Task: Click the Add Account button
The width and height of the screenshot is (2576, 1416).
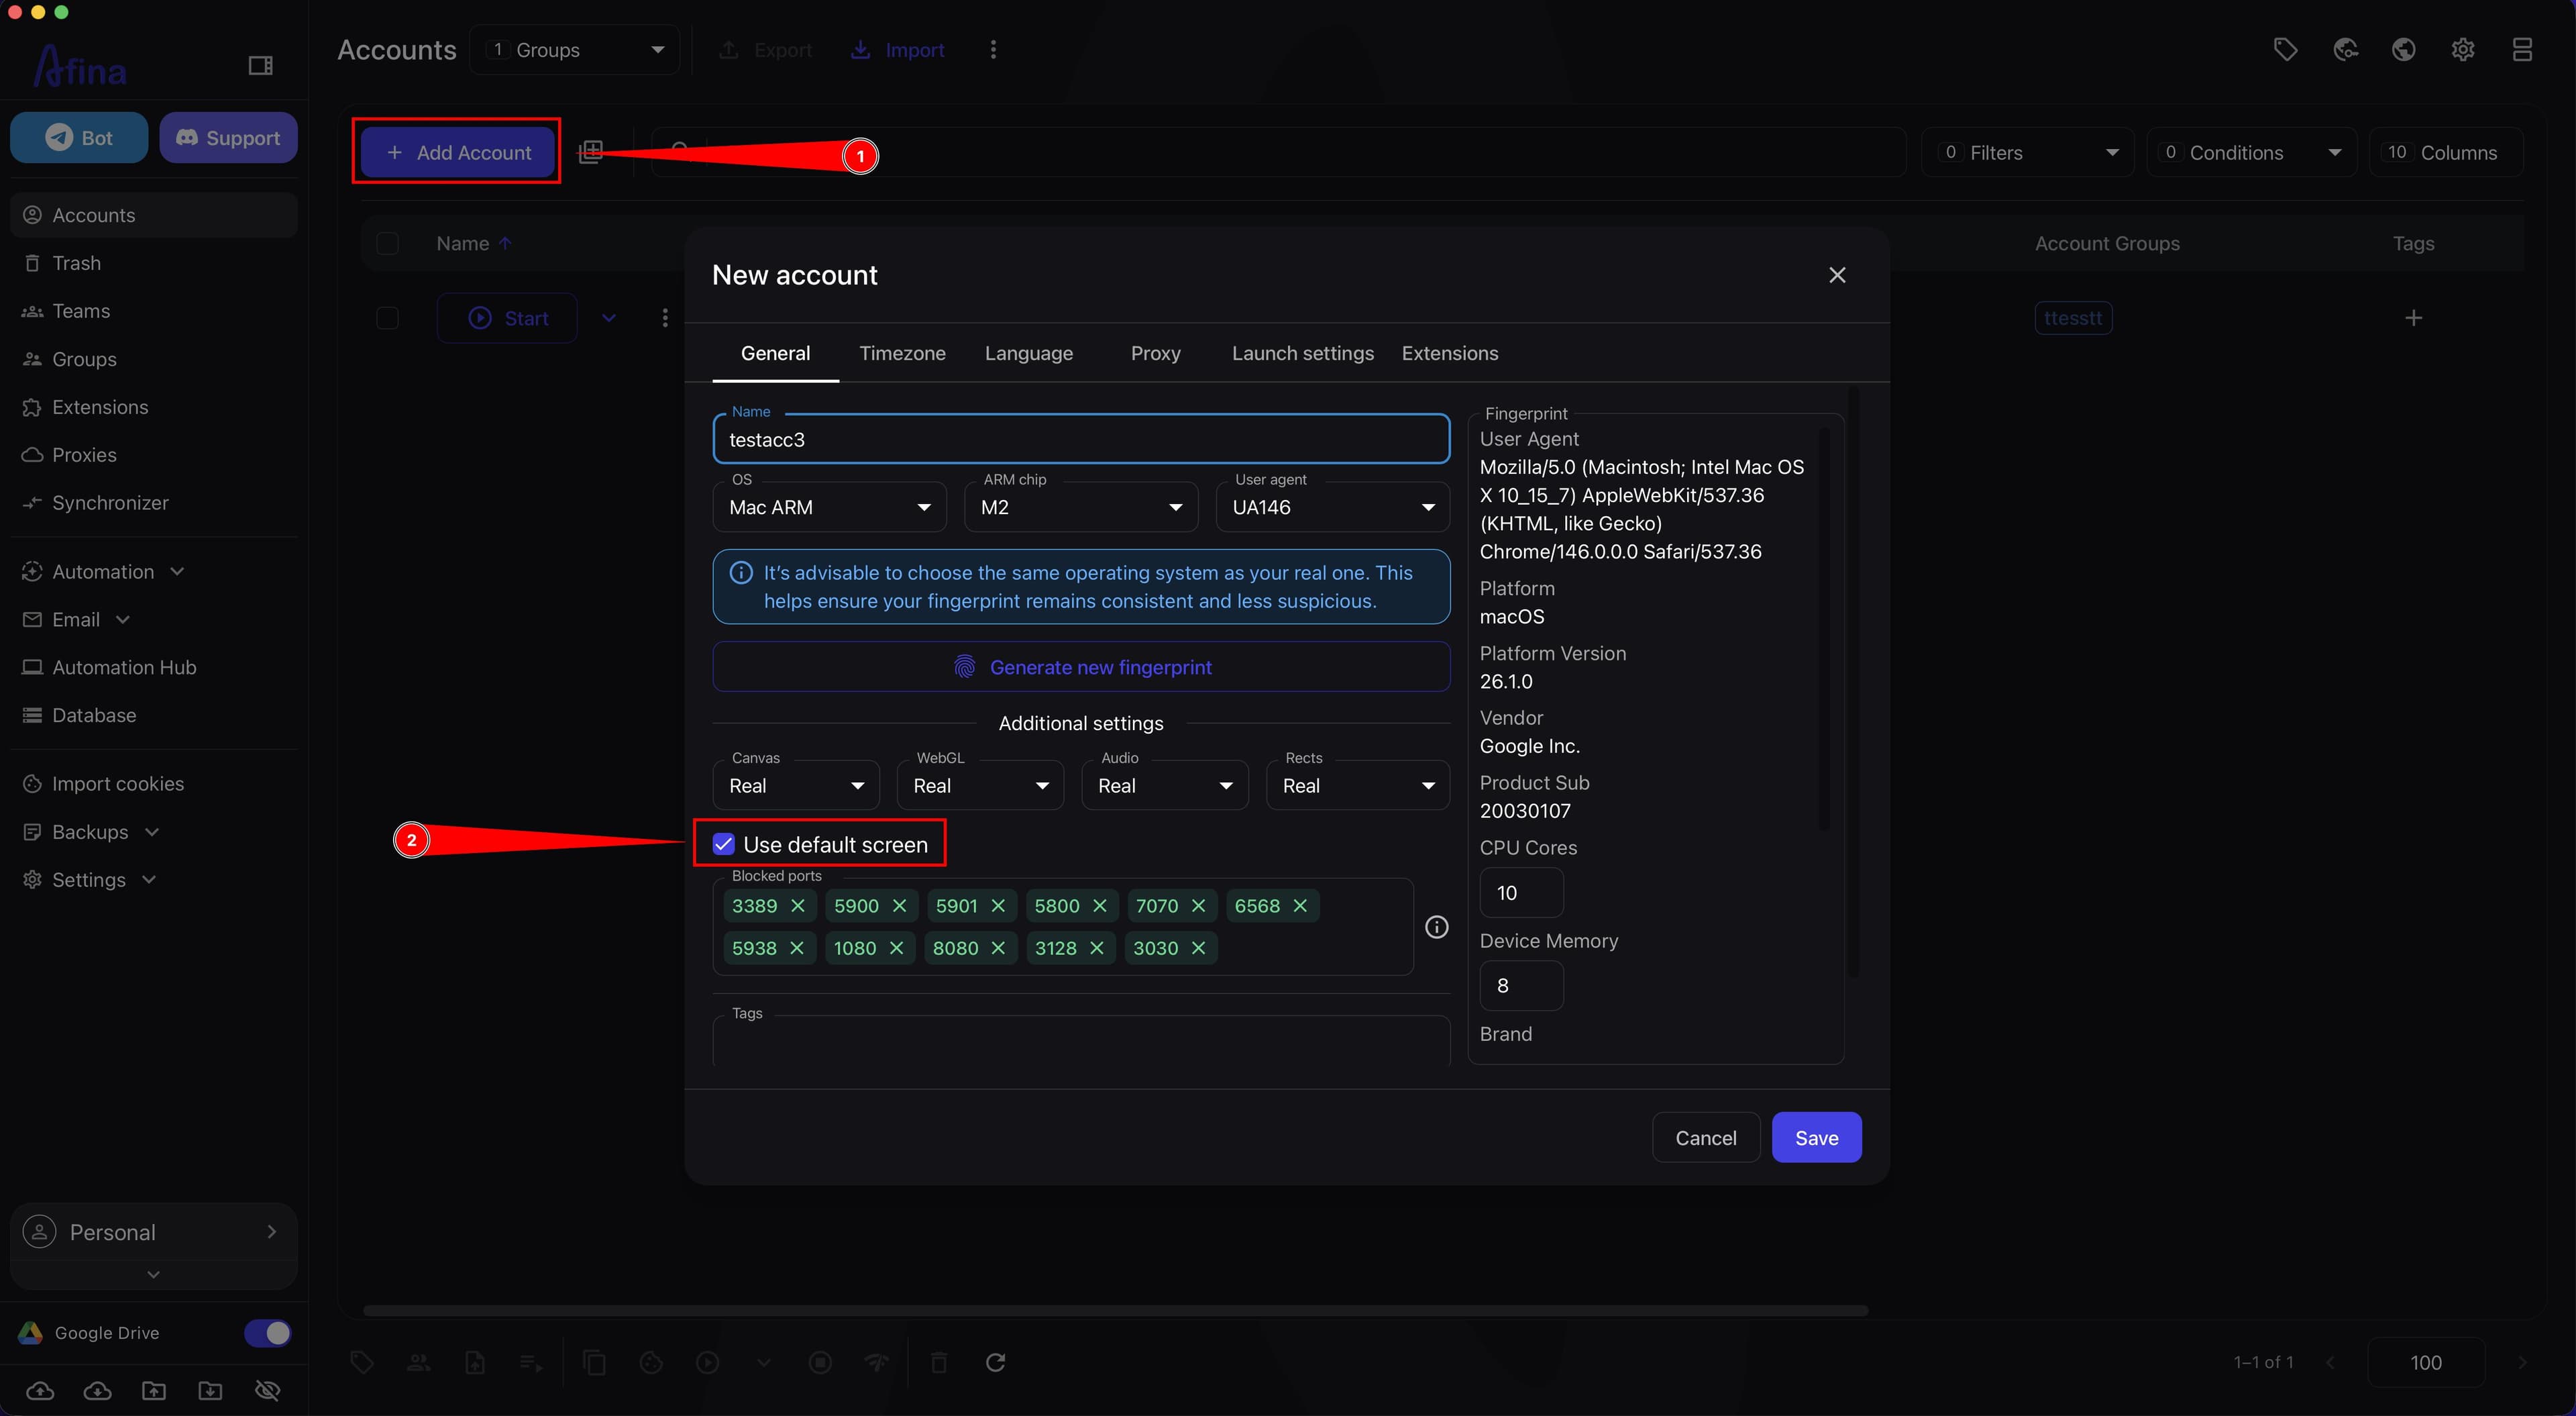Action: (458, 152)
